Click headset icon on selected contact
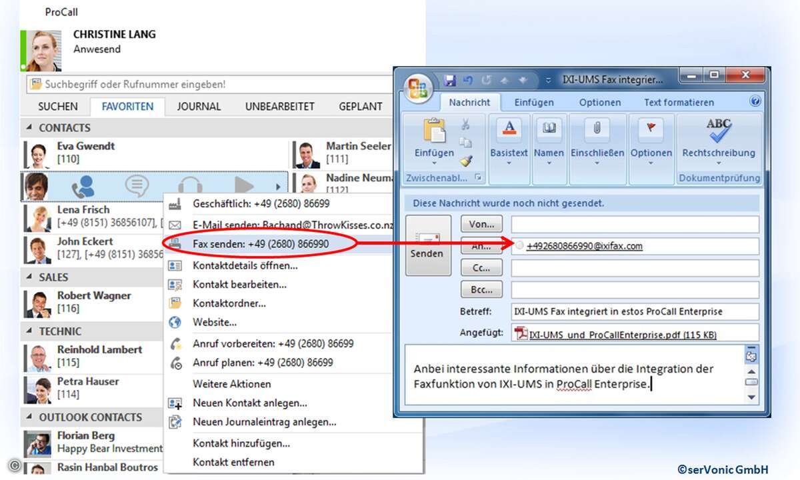Screen dimensions: 800x480 [190, 186]
